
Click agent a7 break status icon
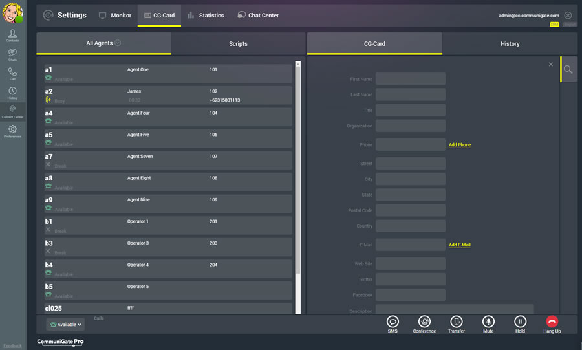(48, 164)
